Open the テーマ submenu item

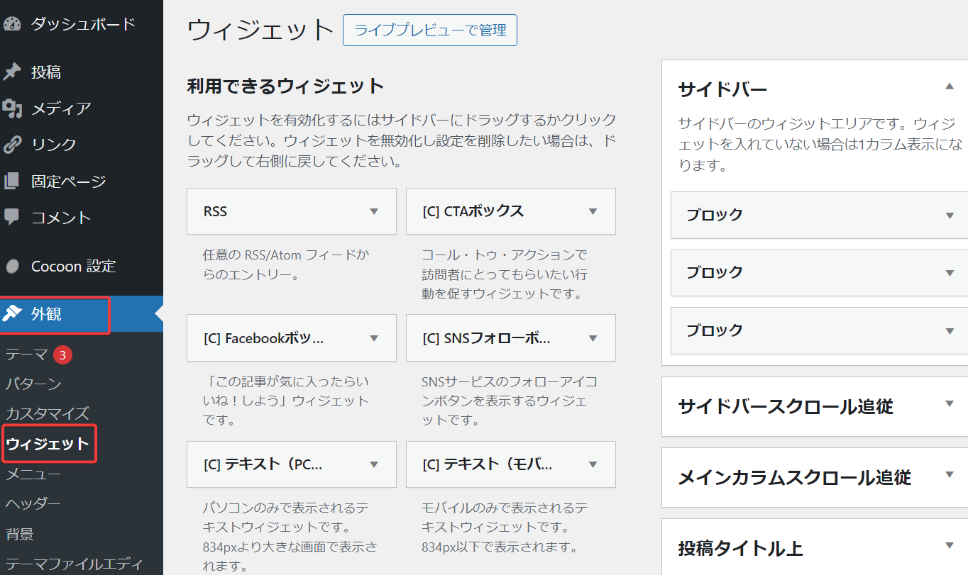point(27,355)
